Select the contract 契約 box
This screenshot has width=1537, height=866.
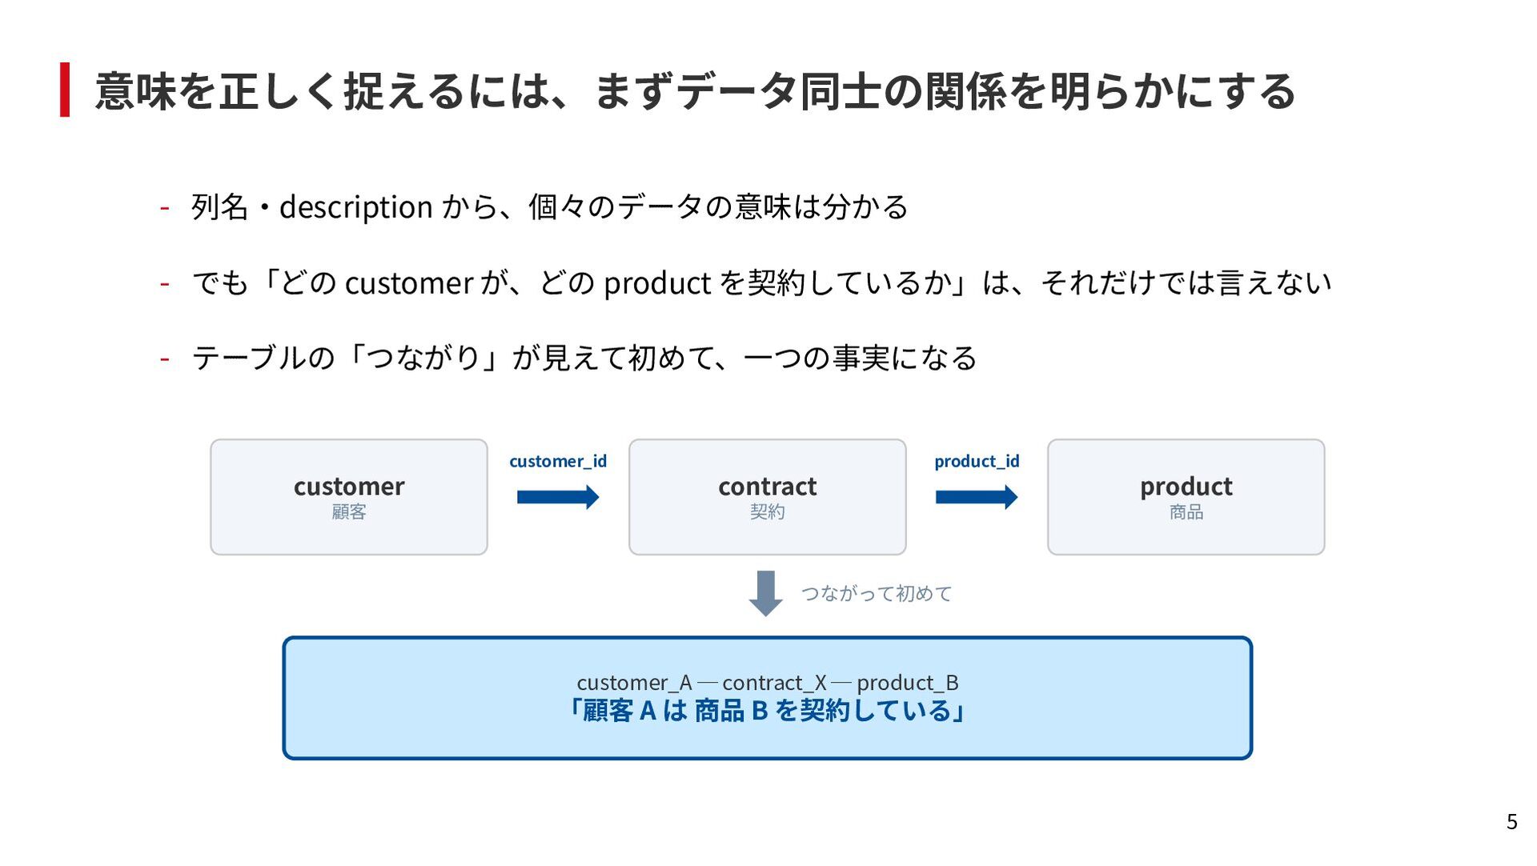point(768,497)
